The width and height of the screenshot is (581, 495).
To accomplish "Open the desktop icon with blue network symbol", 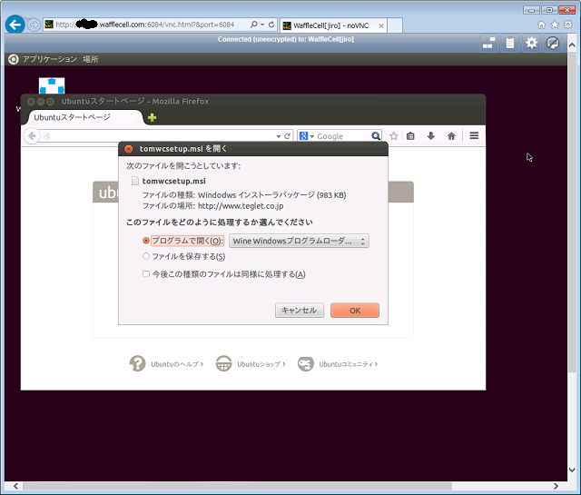I will click(x=52, y=85).
